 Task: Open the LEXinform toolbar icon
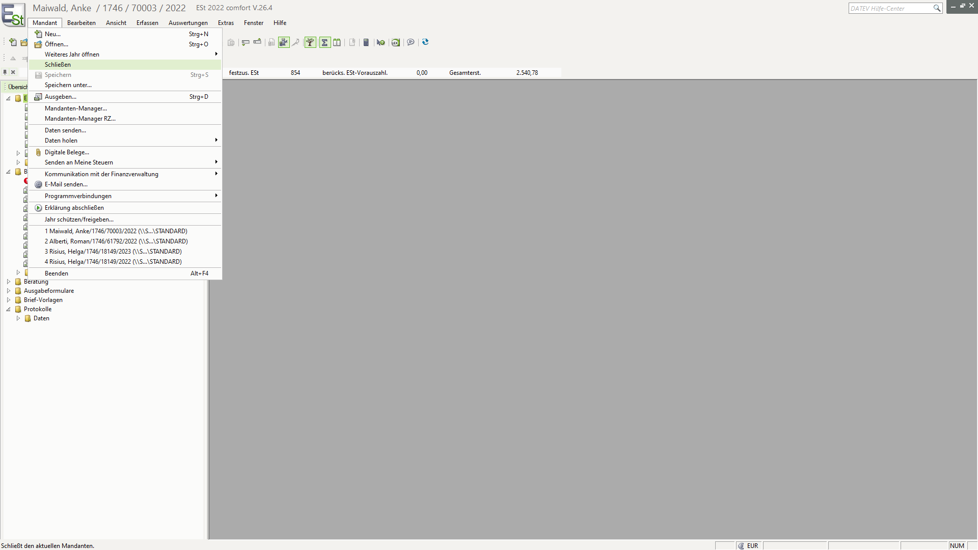point(396,42)
